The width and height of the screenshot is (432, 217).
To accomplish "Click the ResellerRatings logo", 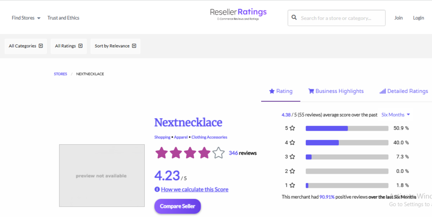I will click(238, 13).
